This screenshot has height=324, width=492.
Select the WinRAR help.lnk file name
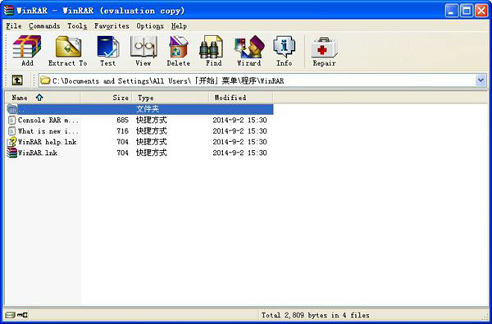47,142
